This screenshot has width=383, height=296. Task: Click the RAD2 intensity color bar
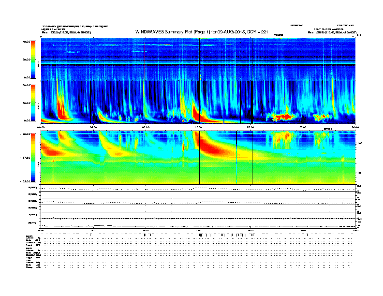33,59
